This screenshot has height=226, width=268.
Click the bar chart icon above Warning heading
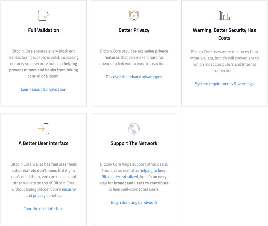(224, 15)
